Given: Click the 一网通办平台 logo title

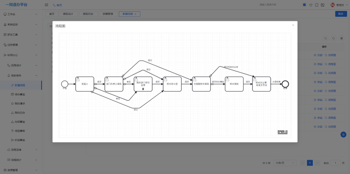Looking at the screenshot, I should [x=16, y=5].
